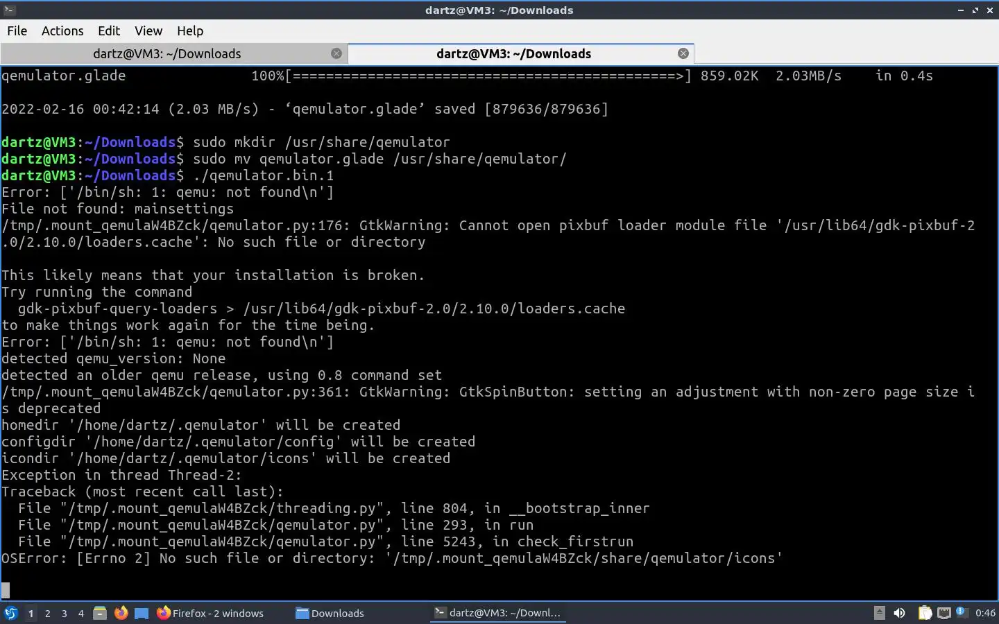
Task: Switch to workspace 3
Action: [65, 613]
